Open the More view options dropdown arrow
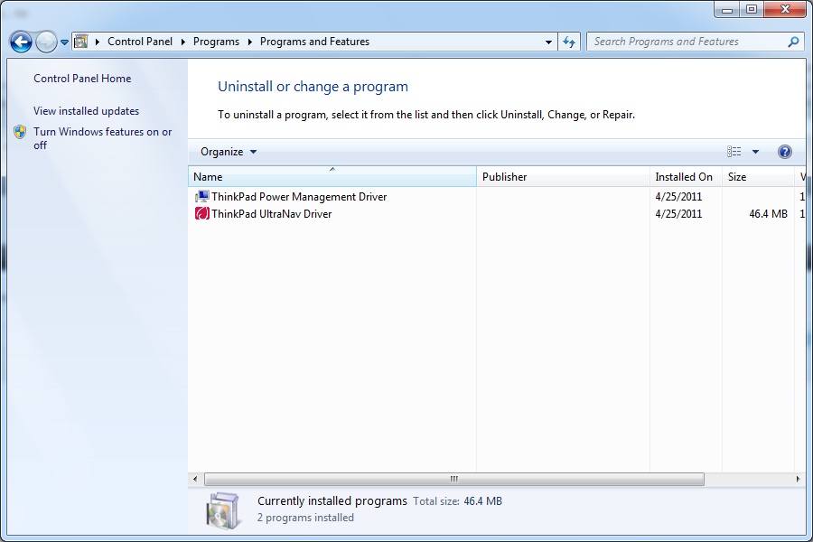The height and width of the screenshot is (542, 813). click(x=755, y=152)
